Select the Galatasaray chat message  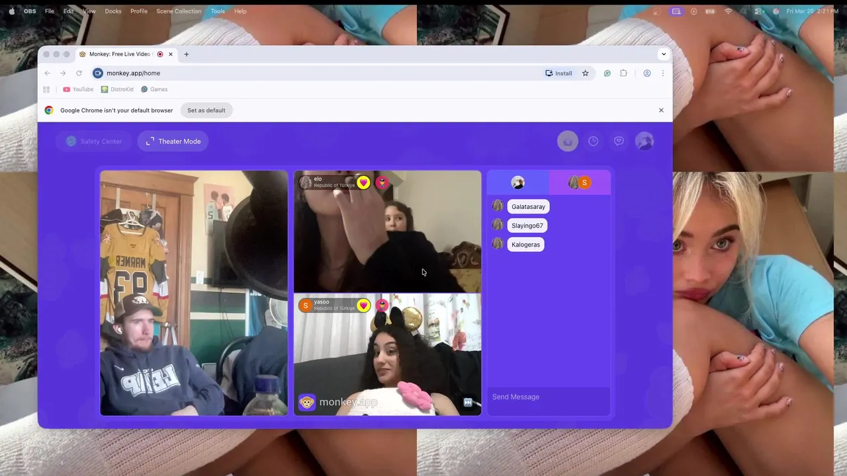click(528, 206)
